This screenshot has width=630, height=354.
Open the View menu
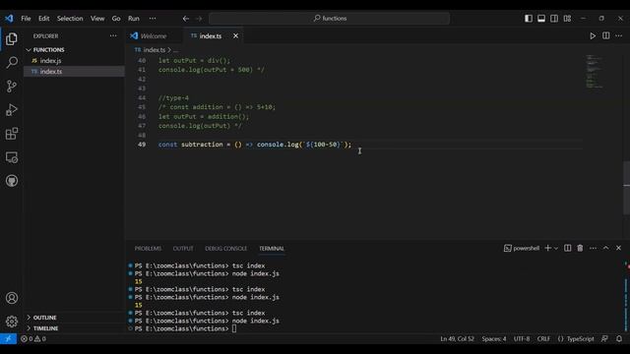pyautogui.click(x=97, y=19)
